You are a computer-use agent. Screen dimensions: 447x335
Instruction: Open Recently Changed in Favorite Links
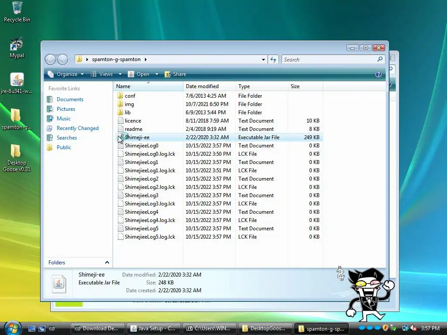tap(78, 128)
